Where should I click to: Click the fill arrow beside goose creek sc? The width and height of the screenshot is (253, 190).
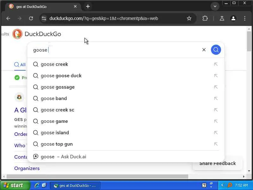point(216,110)
